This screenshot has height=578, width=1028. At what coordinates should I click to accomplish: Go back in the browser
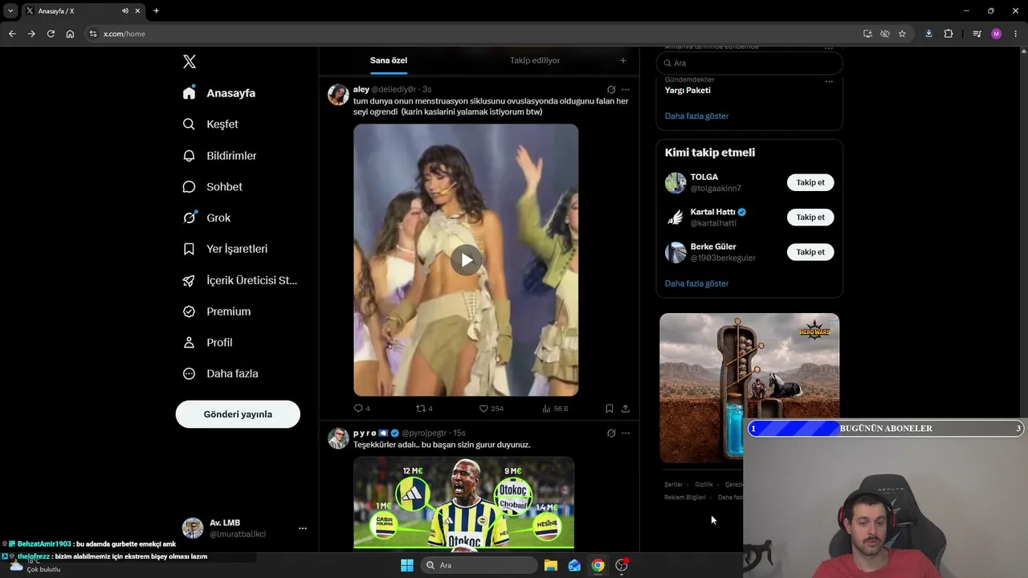pyautogui.click(x=12, y=34)
